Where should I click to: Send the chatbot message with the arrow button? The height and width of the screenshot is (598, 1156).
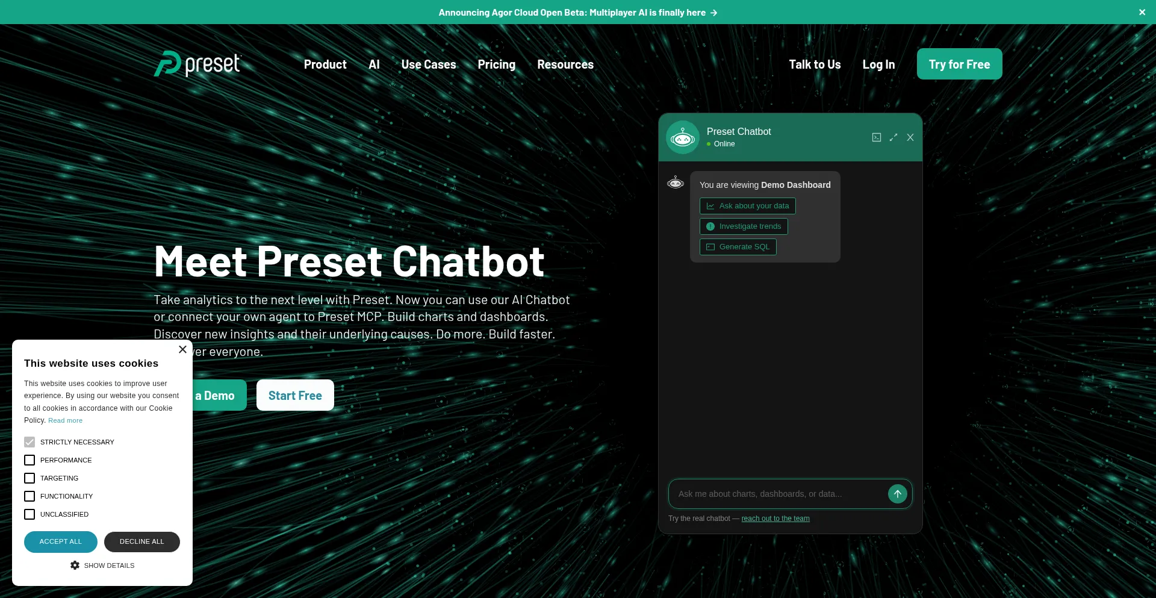[898, 494]
